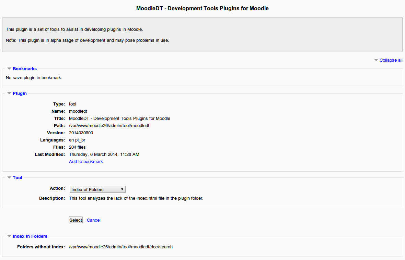The width and height of the screenshot is (405, 260).
Task: Click the Plugin heading link
Action: tap(20, 93)
